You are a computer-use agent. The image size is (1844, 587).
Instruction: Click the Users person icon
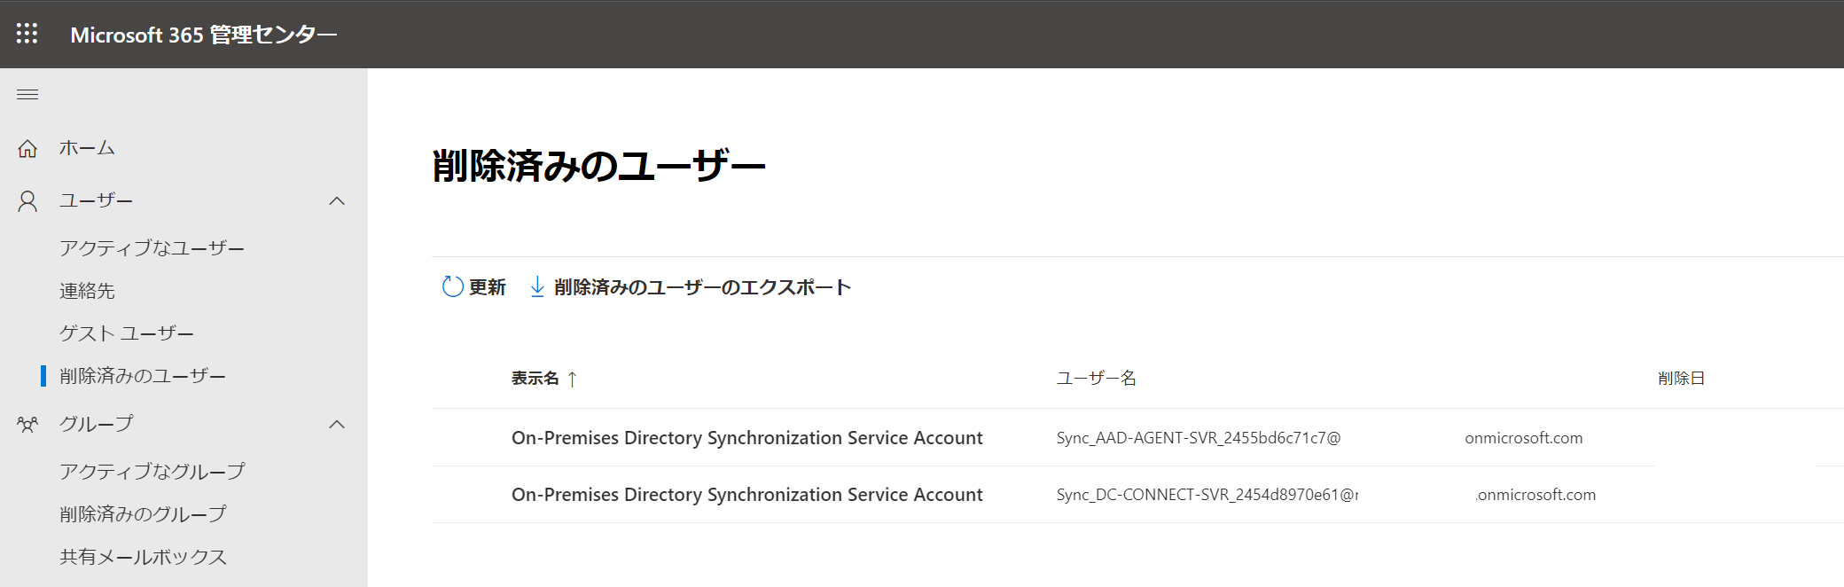pos(27,202)
